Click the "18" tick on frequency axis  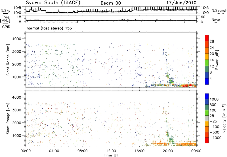pyautogui.click(x=19, y=17)
